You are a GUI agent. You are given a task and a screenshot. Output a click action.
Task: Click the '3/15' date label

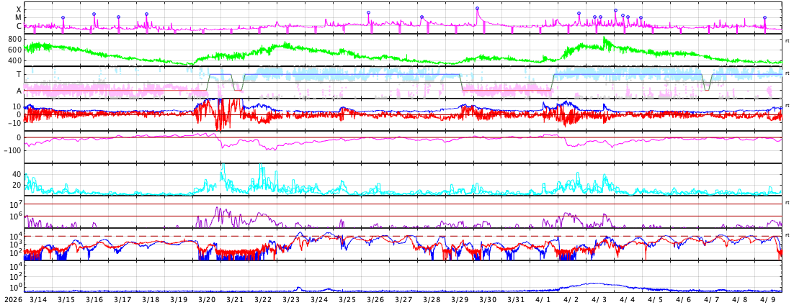tap(66, 299)
